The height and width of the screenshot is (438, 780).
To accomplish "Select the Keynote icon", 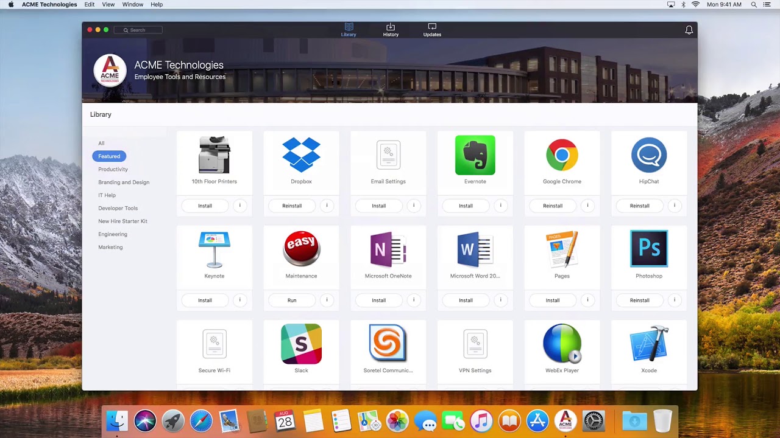I will pyautogui.click(x=214, y=249).
